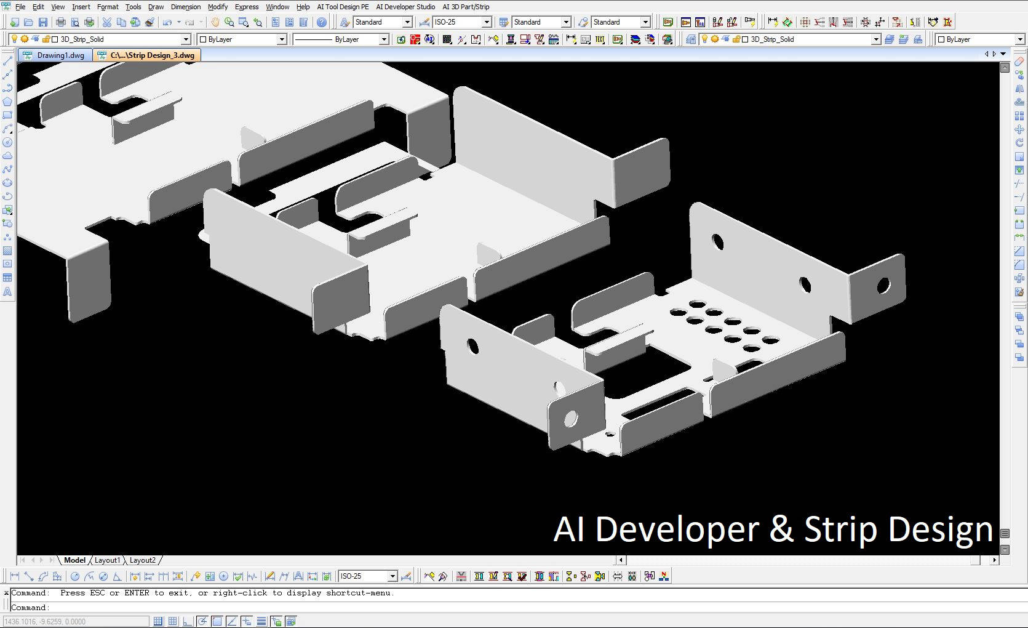Click the Match Properties paintbrush icon
Screen dimensions: 1028x628
(x=149, y=22)
